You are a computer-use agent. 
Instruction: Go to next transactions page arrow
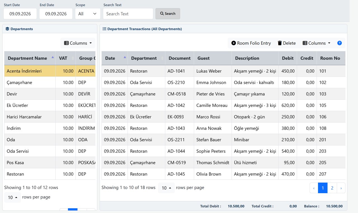coord(341,188)
